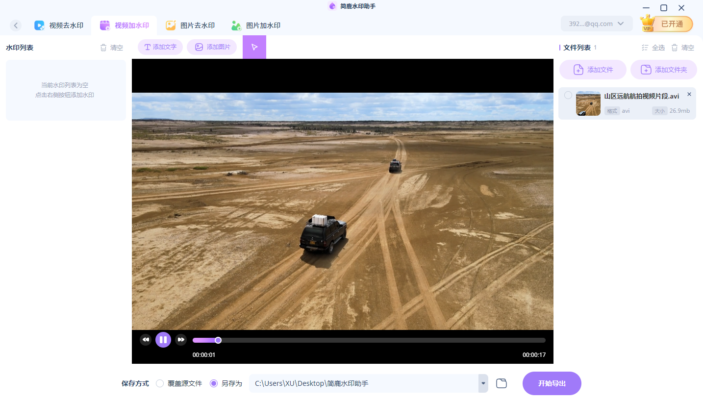Click the video progress slider handle
703x403 pixels.
click(x=218, y=340)
